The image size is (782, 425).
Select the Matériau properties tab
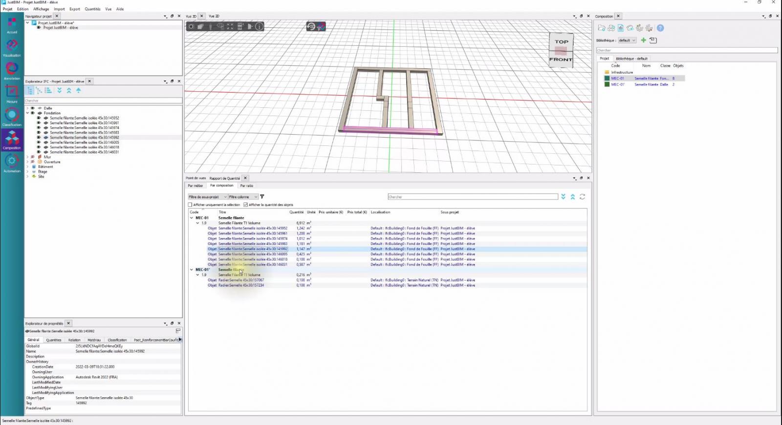(94, 340)
